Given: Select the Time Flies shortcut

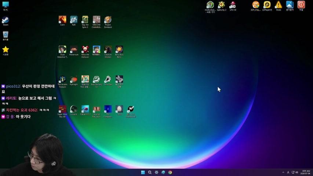Looking at the screenshot, I should coord(108,80).
